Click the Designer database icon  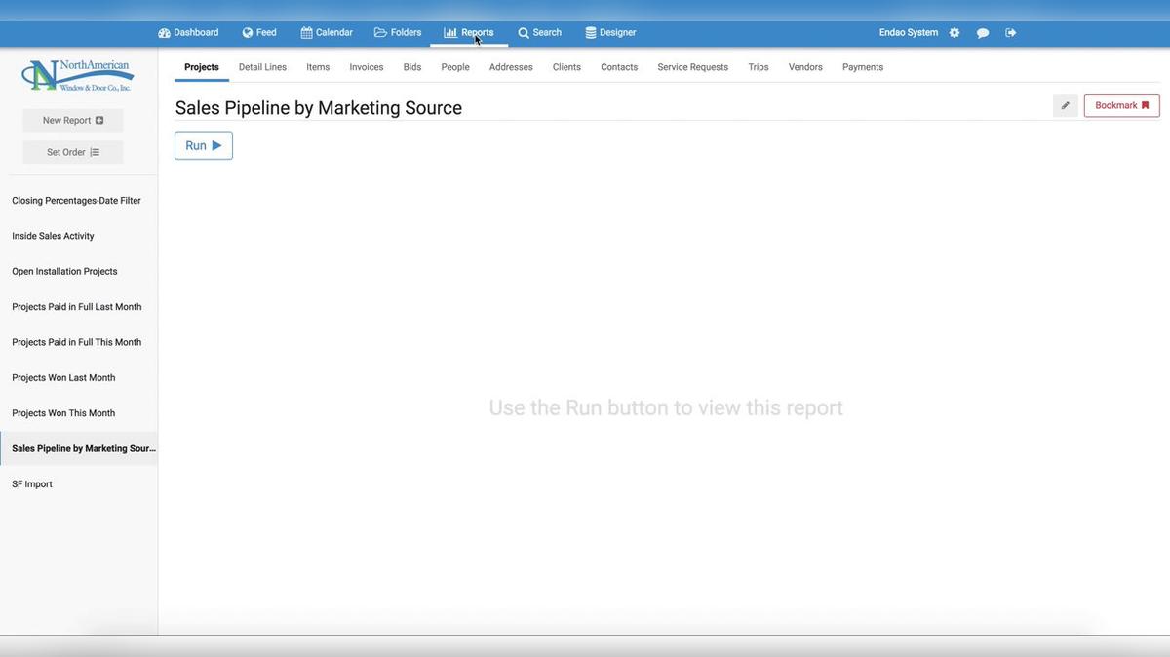pyautogui.click(x=591, y=32)
